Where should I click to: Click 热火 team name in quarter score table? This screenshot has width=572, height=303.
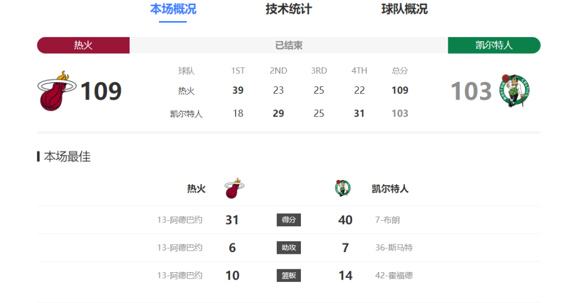186,90
